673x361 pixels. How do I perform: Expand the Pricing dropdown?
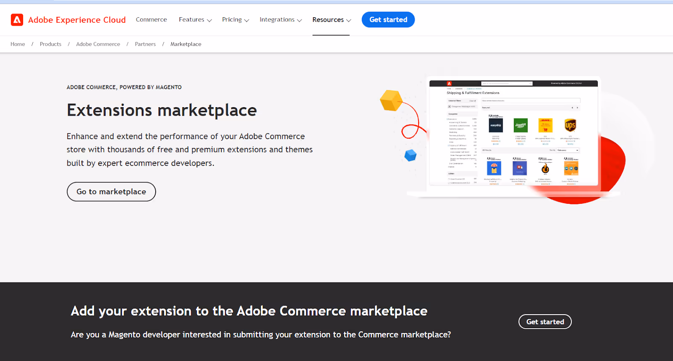coord(236,20)
